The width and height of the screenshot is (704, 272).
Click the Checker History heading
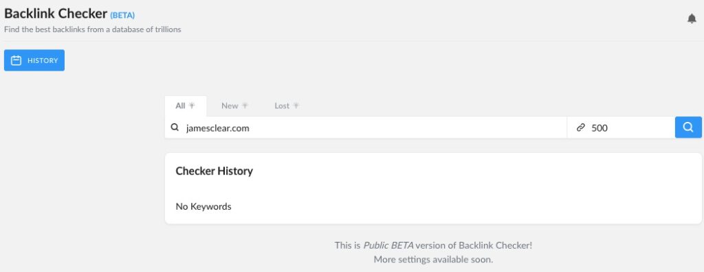click(x=214, y=171)
